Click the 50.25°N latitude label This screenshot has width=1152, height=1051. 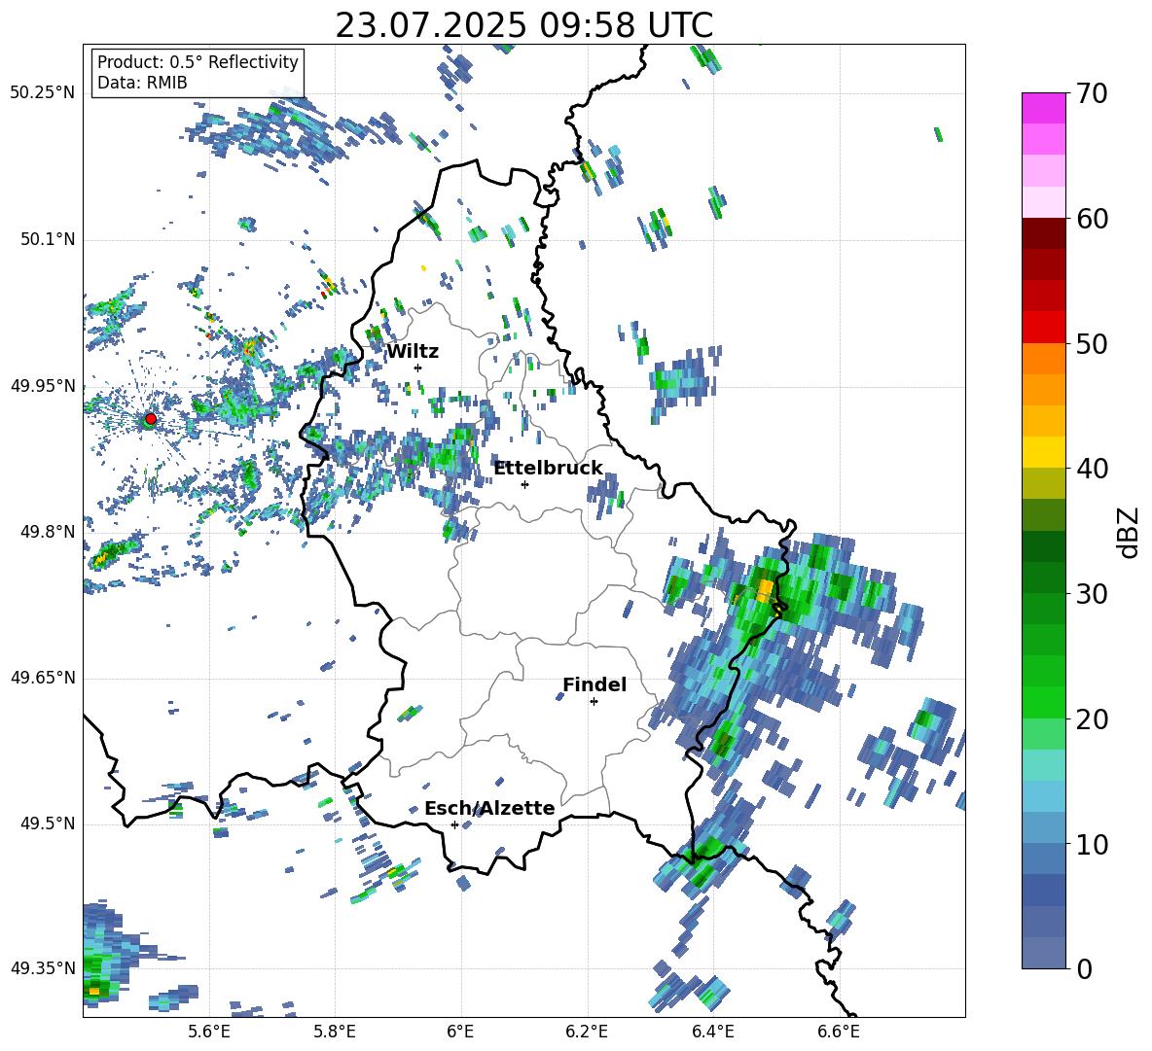pos(43,93)
